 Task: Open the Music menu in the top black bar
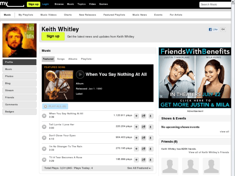click(70, 4)
